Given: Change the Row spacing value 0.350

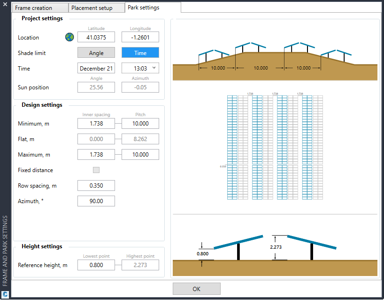Looking at the screenshot, I should (96, 185).
